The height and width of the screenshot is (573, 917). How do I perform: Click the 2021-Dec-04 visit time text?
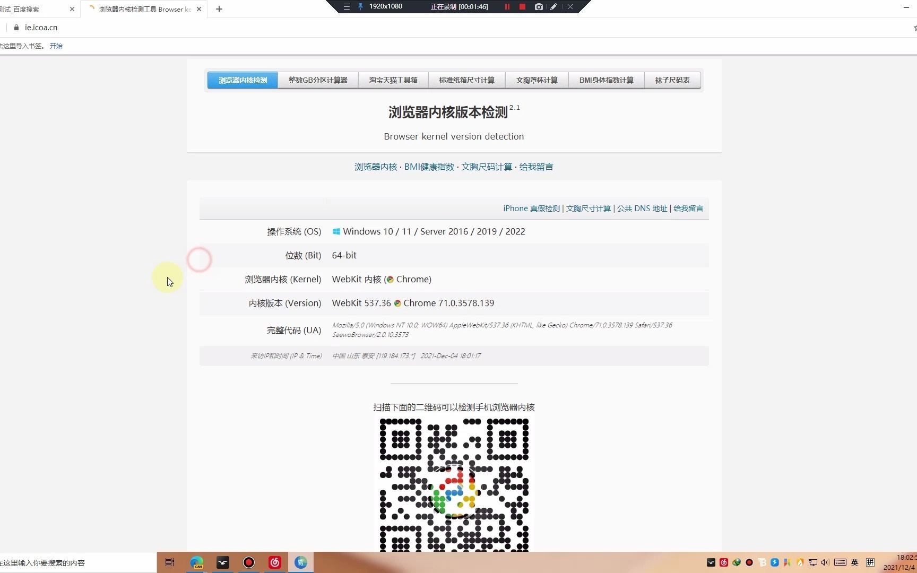[x=451, y=356]
